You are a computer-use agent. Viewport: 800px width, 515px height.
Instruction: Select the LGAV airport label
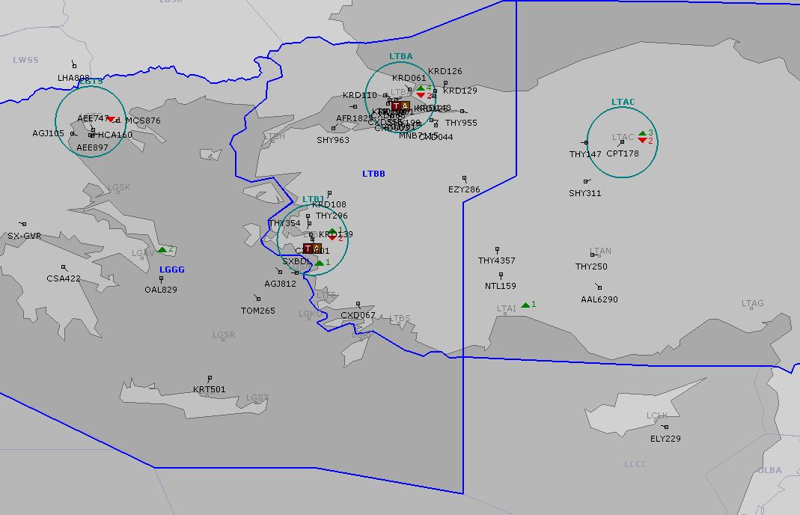coord(143,253)
